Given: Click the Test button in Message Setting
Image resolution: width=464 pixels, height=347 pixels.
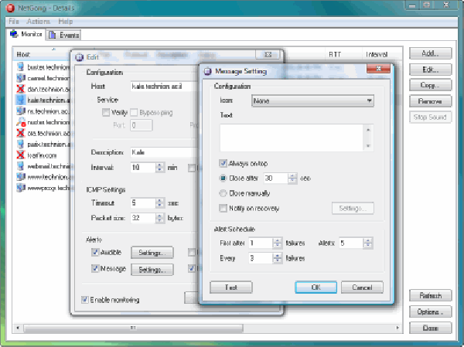Looking at the screenshot, I should pyautogui.click(x=230, y=287).
